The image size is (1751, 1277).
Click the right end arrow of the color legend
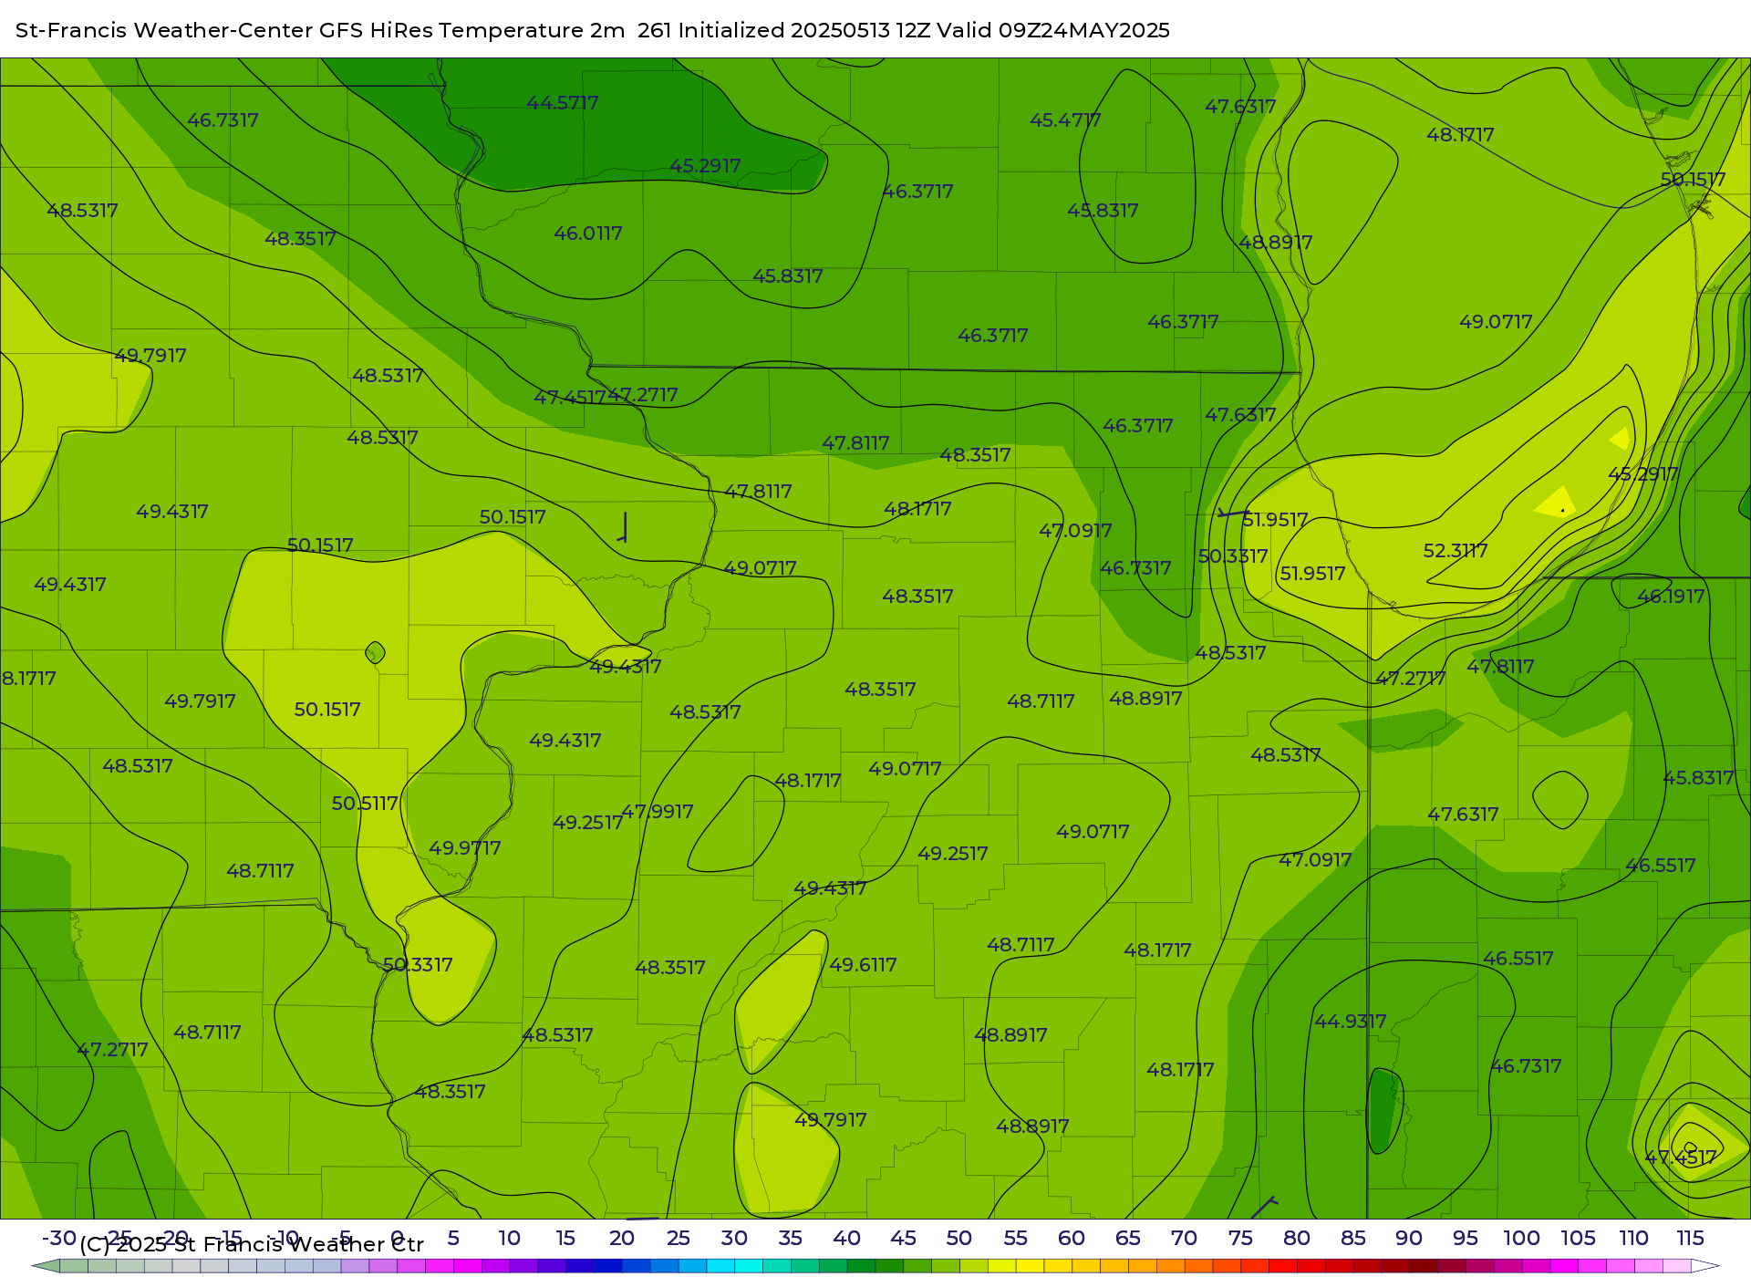pos(1705,1266)
